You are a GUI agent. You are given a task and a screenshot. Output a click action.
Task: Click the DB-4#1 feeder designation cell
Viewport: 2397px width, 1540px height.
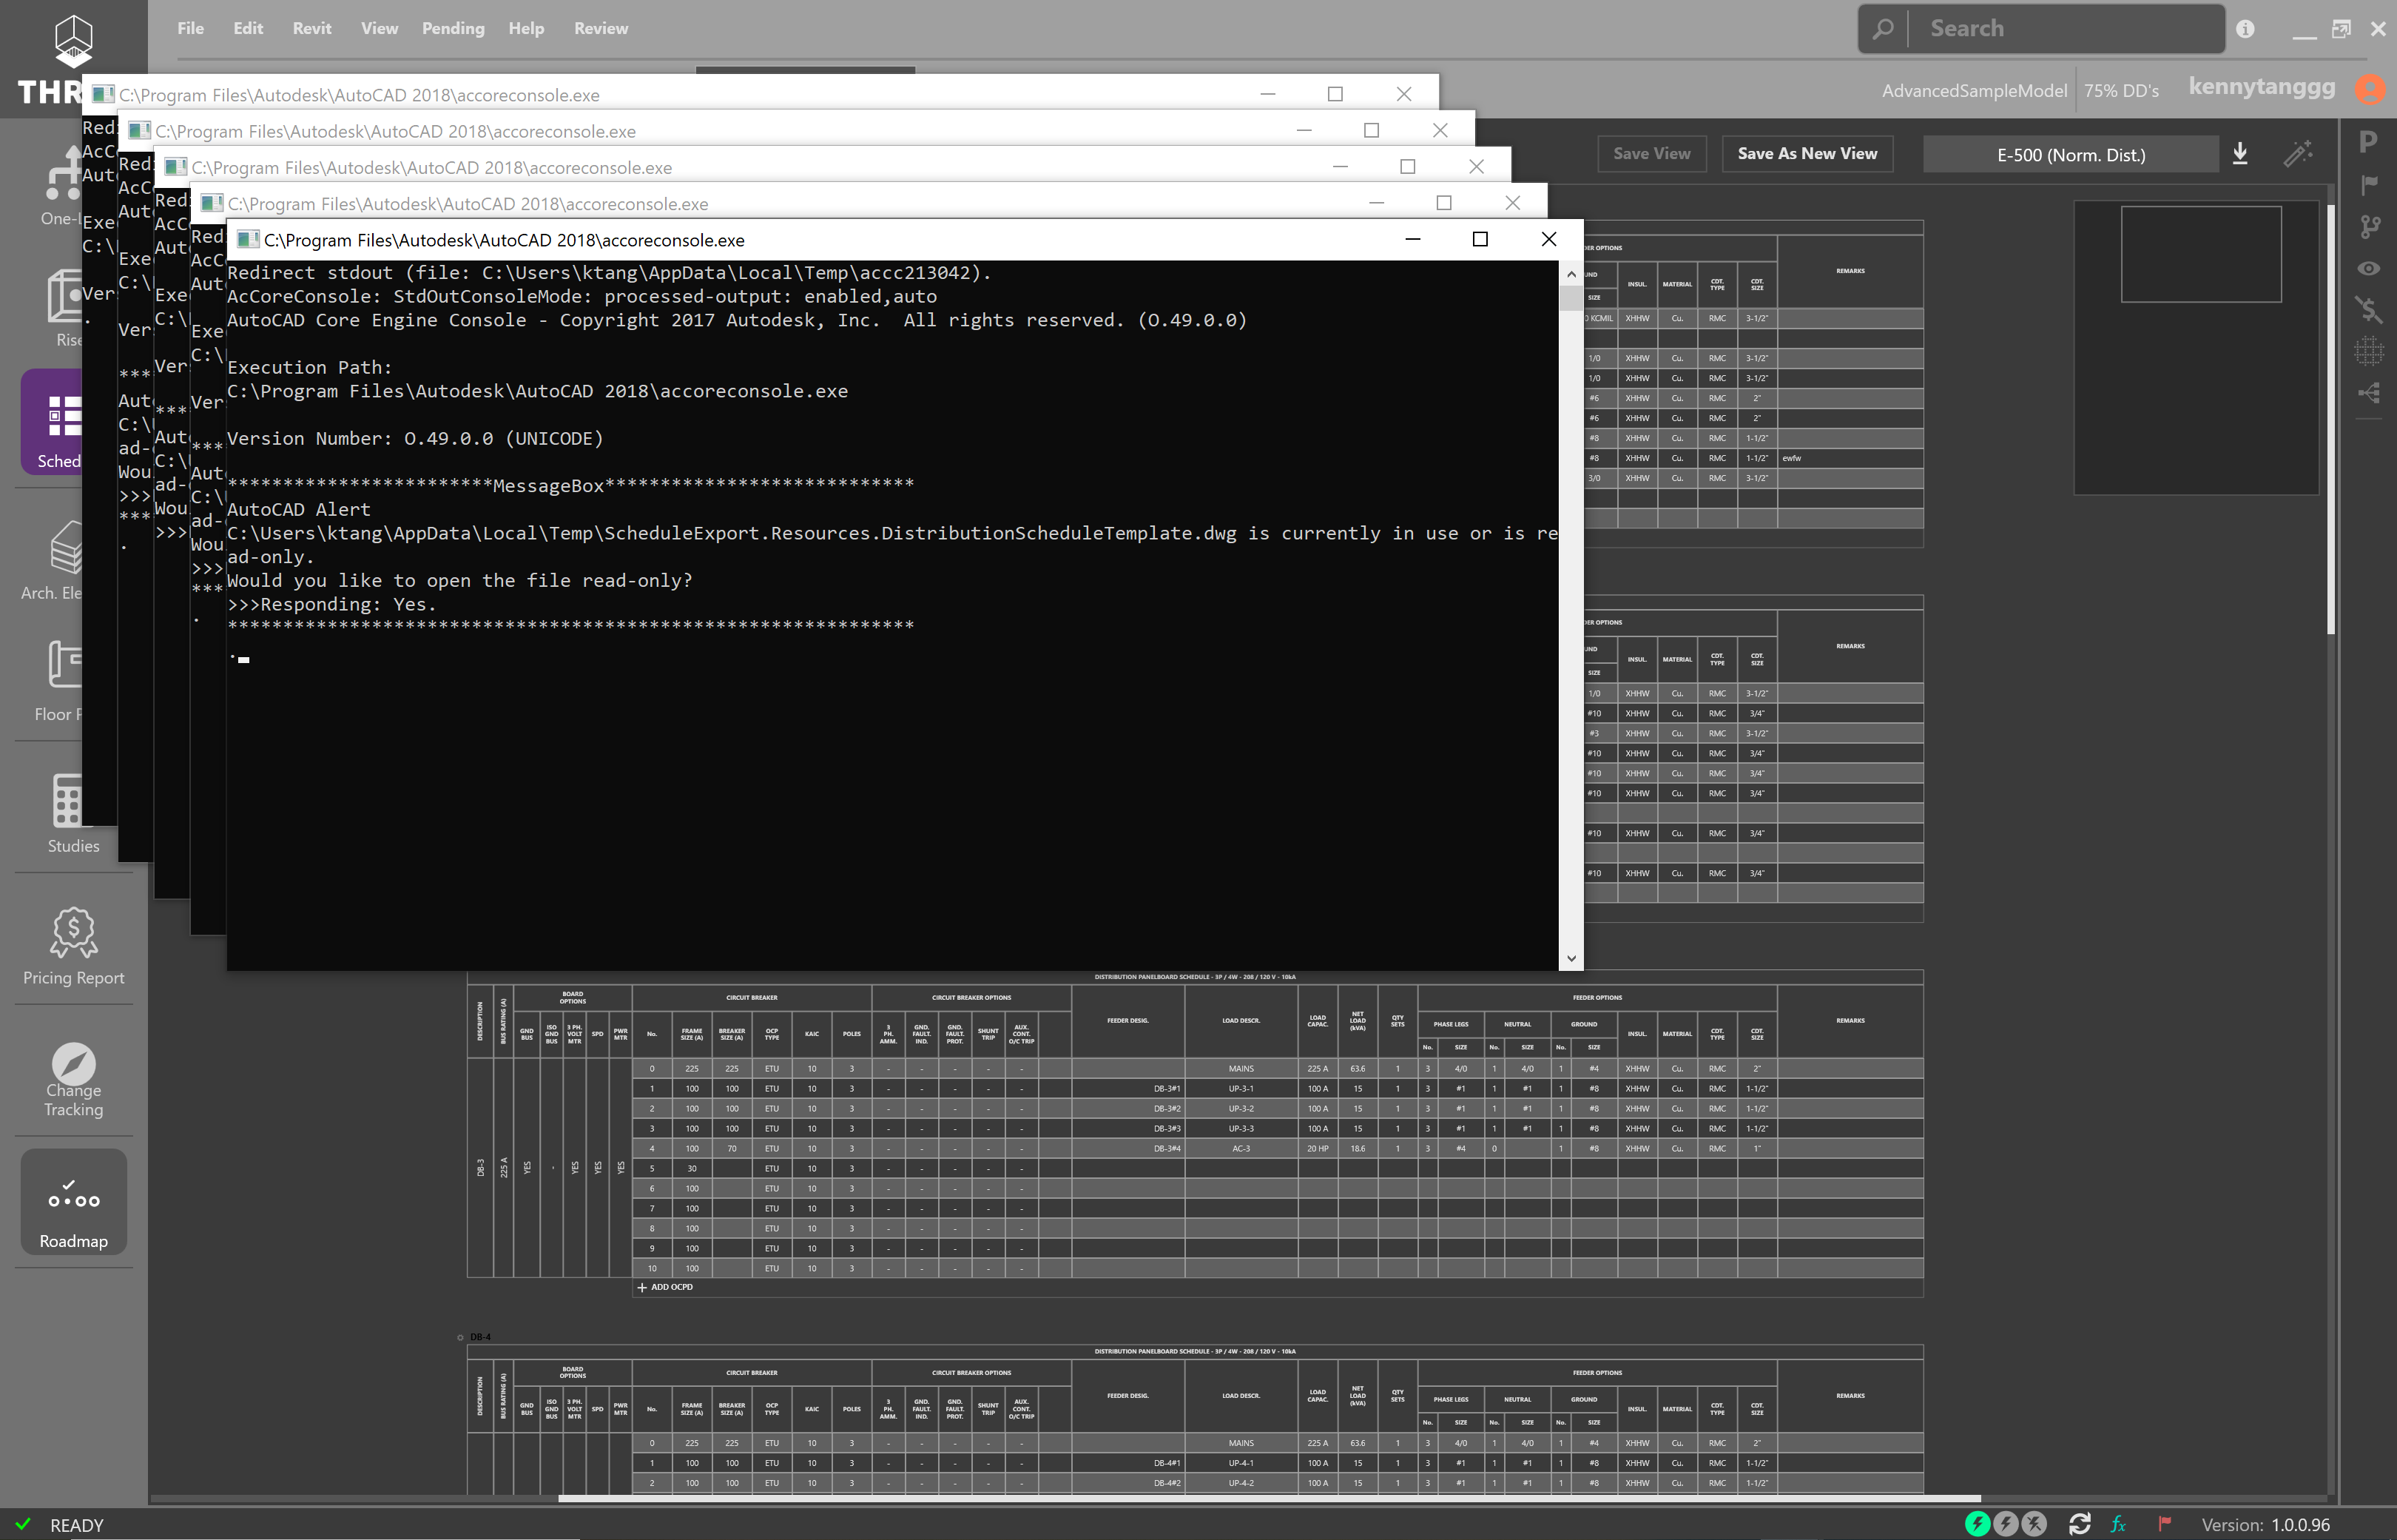tap(1127, 1463)
